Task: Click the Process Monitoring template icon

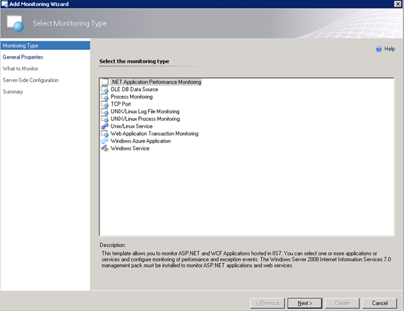Action: click(x=105, y=97)
